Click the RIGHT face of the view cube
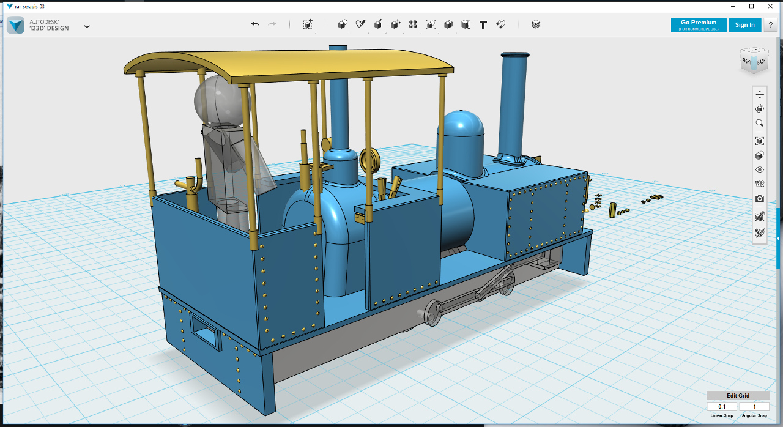Viewport: 783px width, 427px height. [x=748, y=61]
